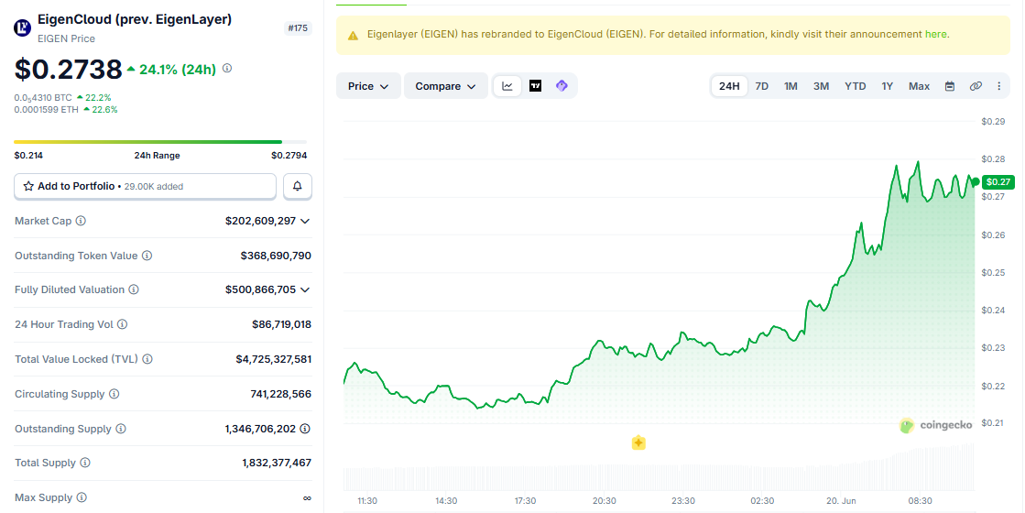Click the $202,609,297 market cap value
Image resolution: width=1025 pixels, height=513 pixels.
(x=261, y=221)
